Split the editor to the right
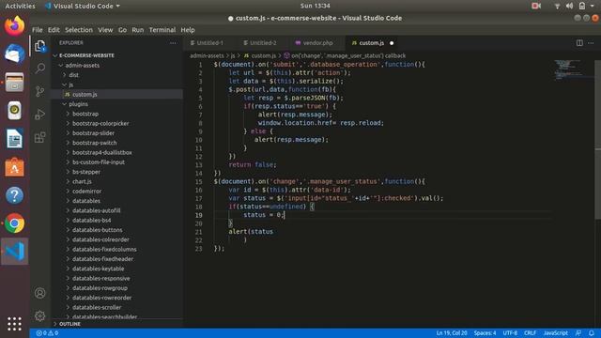The image size is (601, 338). pos(579,43)
